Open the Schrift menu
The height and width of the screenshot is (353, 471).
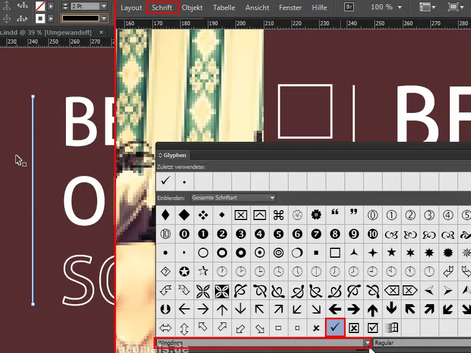(162, 8)
